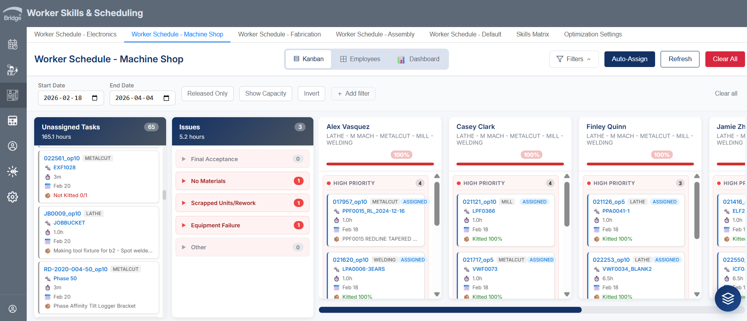
Task: Collapse Casey Clark High Priority section
Action: tap(506, 183)
